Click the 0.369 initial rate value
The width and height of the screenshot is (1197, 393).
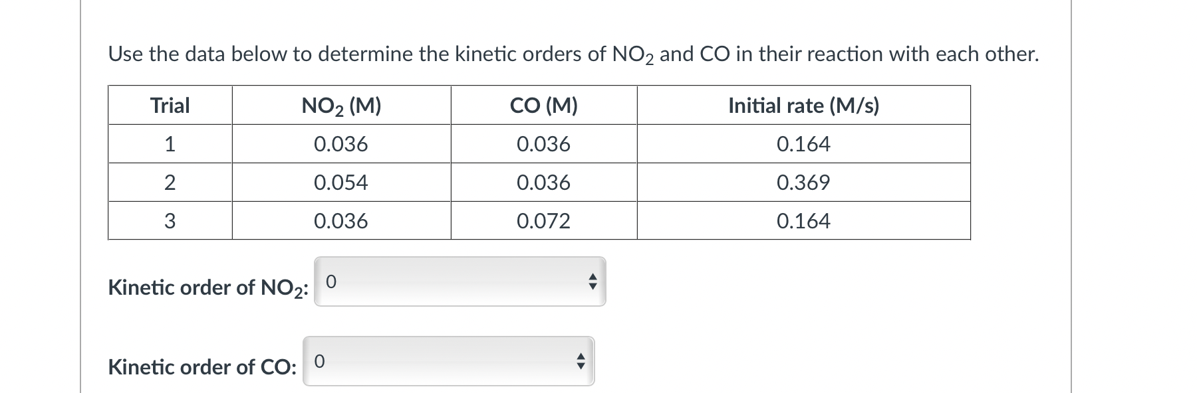click(x=804, y=183)
